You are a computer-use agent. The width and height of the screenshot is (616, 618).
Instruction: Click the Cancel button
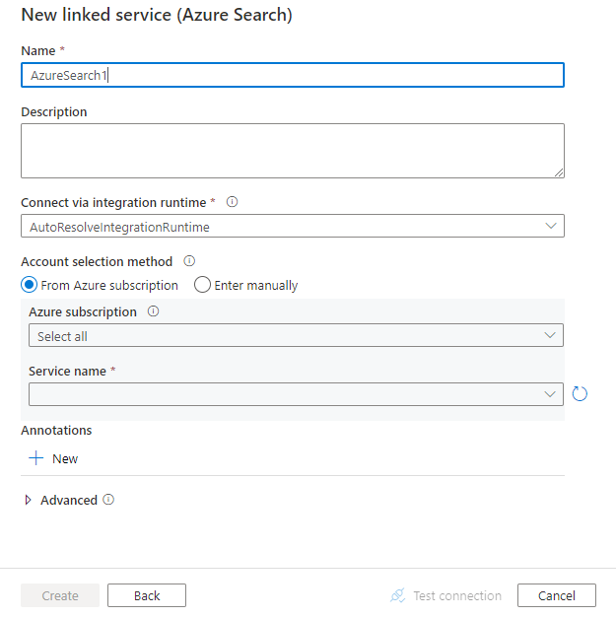(x=557, y=595)
